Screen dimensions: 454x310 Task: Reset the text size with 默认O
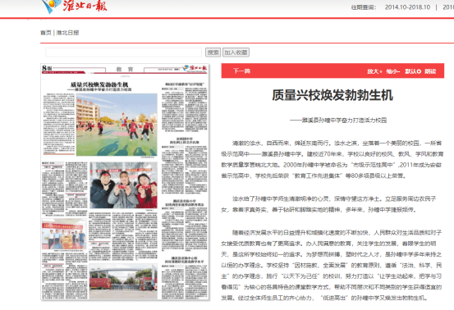pos(413,71)
